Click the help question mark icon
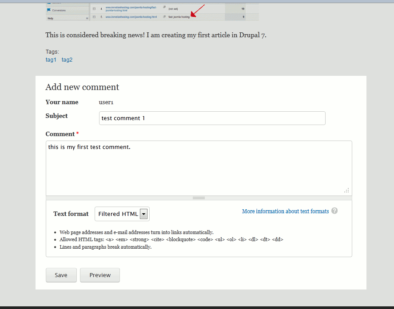This screenshot has height=309, width=394. pyautogui.click(x=334, y=211)
